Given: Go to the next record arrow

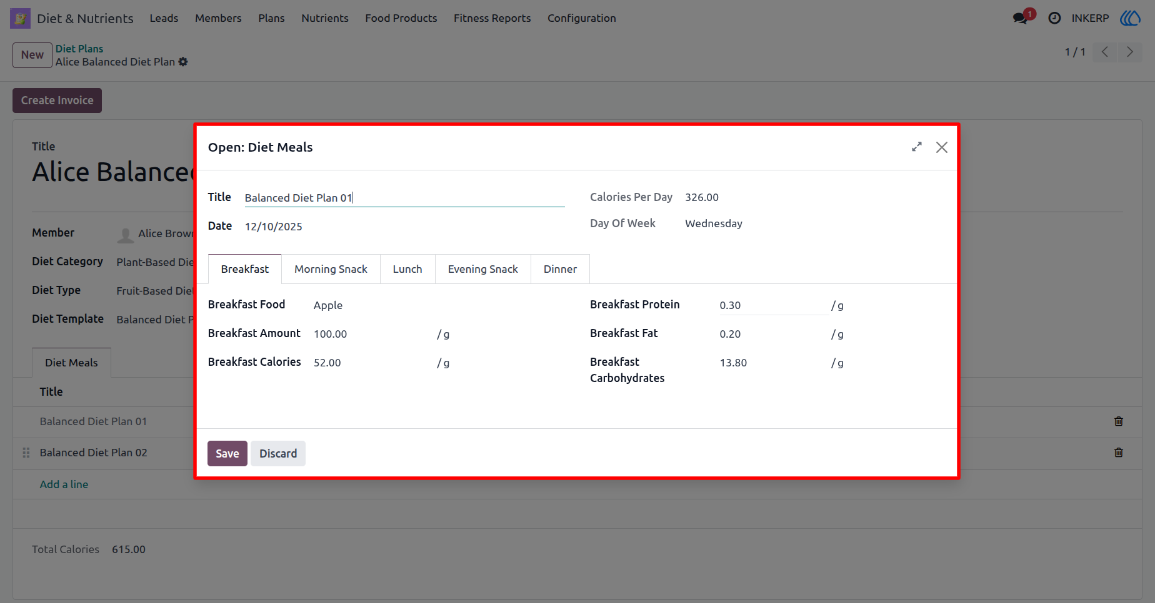Looking at the screenshot, I should 1129,52.
